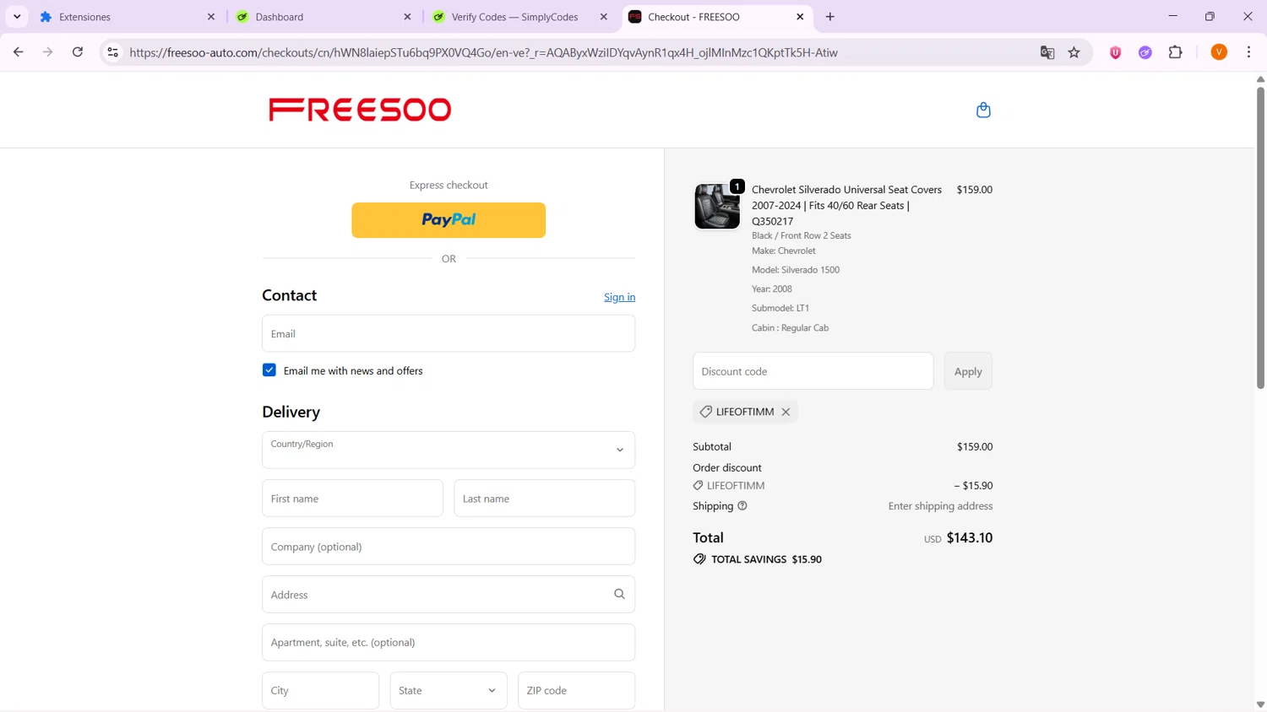Screen dimensions: 1267x712
Task: Pay with PayPal express checkout
Action: (449, 220)
